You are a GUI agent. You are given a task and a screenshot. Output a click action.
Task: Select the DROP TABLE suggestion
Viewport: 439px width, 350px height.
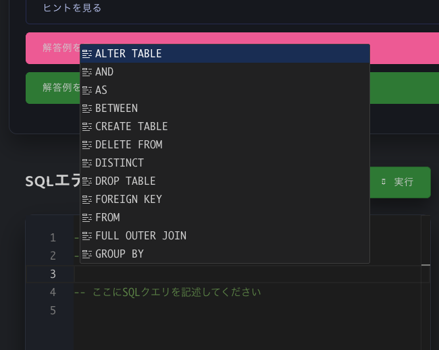tap(125, 181)
